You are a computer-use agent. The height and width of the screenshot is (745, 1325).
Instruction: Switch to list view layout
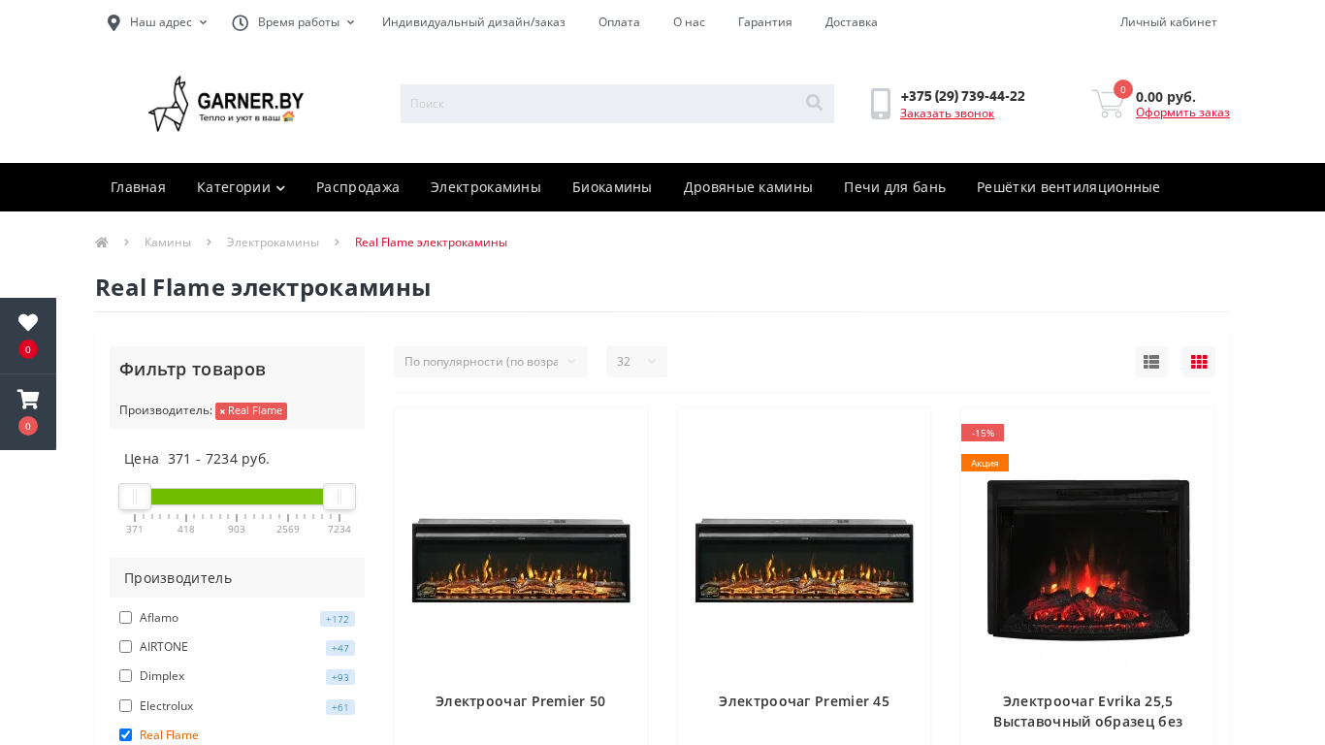[x=1151, y=362]
